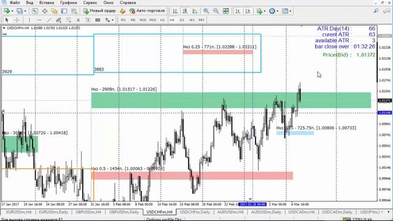
Task: Open the Сервис menu
Action: coord(90,2)
